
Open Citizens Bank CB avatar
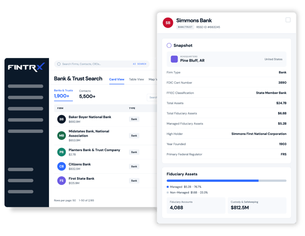(x=61, y=167)
